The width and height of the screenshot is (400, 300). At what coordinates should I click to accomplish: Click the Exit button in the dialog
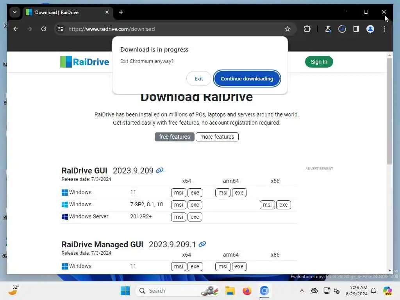[x=198, y=79]
